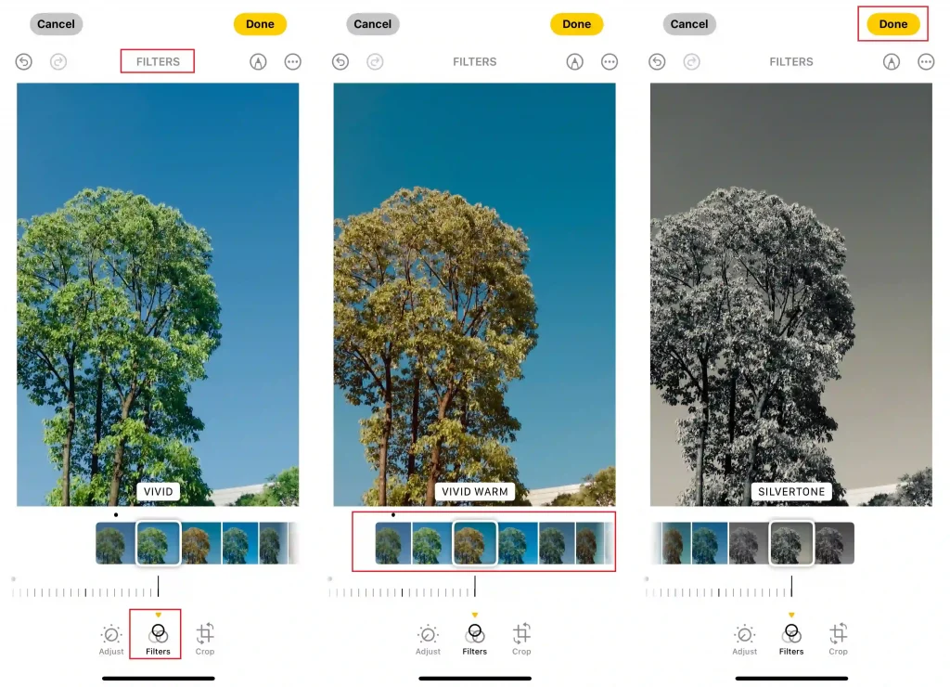
Task: Switch to Filters tab in the Vivid screen
Action: click(158, 638)
